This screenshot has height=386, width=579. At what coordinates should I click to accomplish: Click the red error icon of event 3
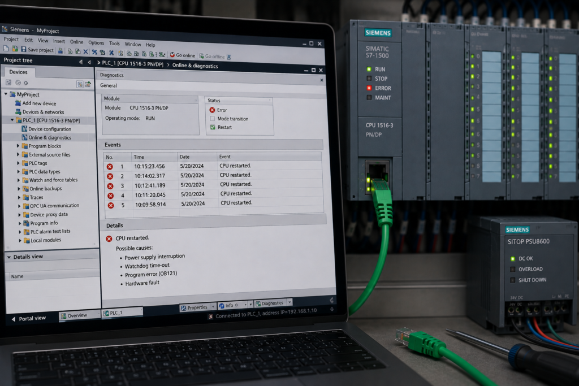tap(110, 185)
